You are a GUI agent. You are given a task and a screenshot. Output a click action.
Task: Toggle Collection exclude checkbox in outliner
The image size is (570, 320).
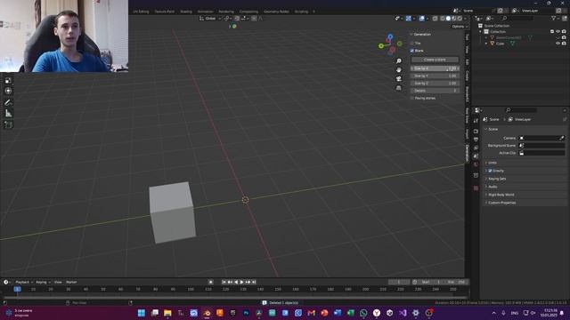point(552,32)
